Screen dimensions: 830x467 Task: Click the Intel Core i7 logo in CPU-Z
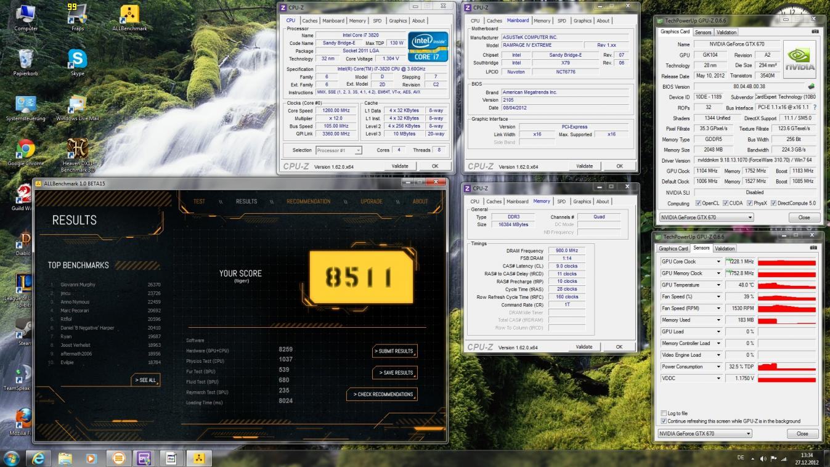point(428,46)
